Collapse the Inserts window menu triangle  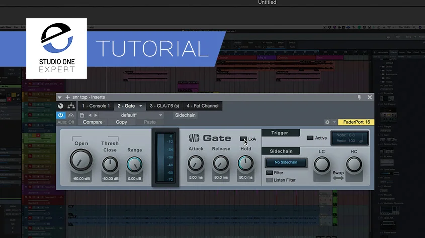tap(60, 97)
